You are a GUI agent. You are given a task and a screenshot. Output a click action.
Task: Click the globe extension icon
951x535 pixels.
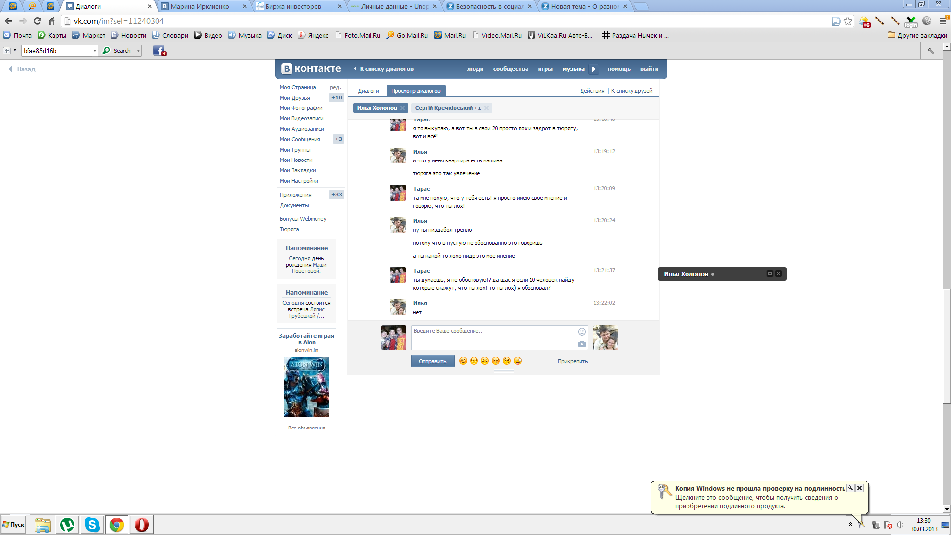click(927, 21)
